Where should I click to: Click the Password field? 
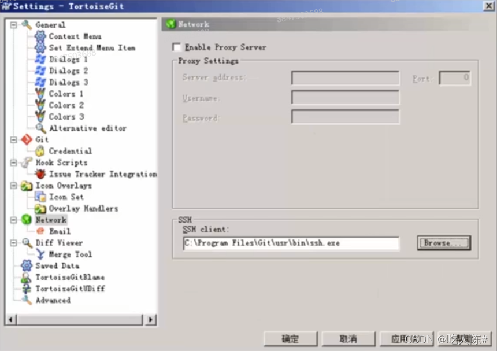tap(345, 117)
